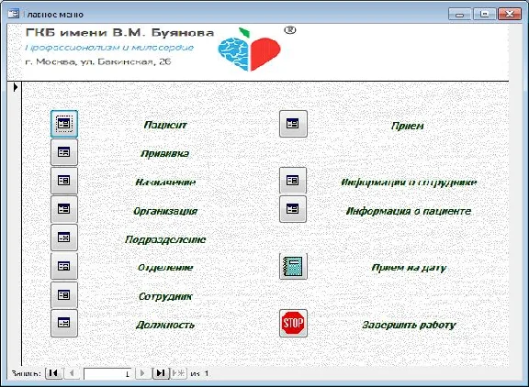529x387 pixels.
Task: Click the record number input field
Action: (x=107, y=373)
